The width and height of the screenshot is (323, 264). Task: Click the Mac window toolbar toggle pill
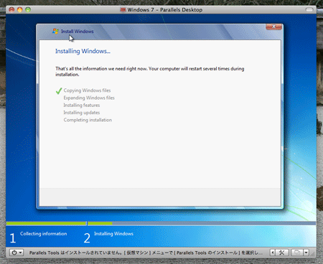[309, 9]
